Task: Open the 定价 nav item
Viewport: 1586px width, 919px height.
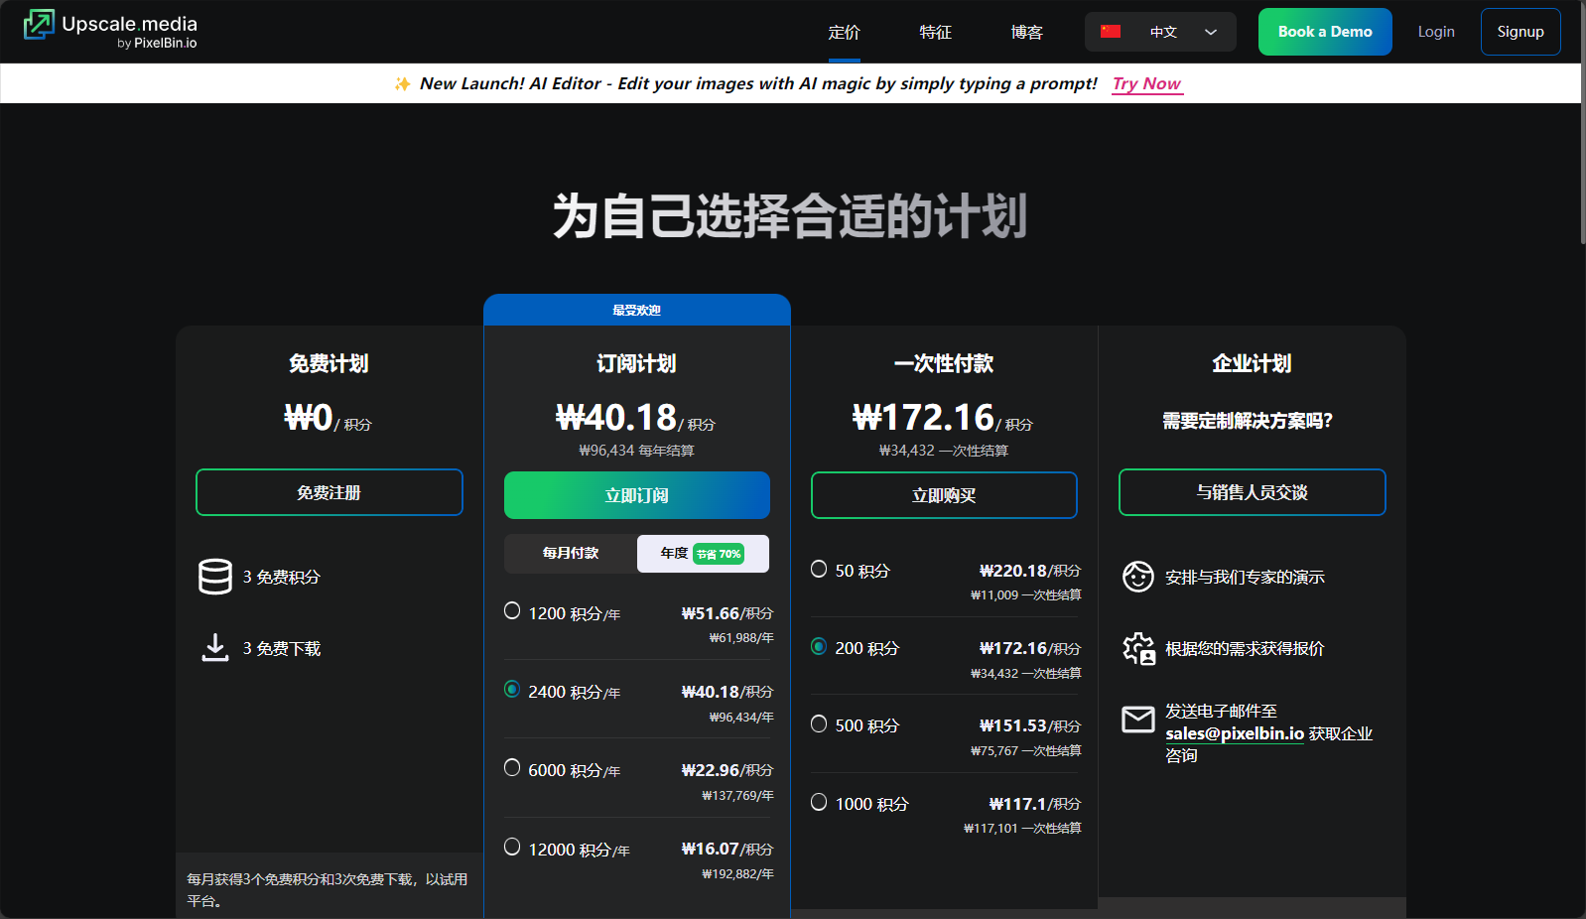Action: [x=845, y=33]
